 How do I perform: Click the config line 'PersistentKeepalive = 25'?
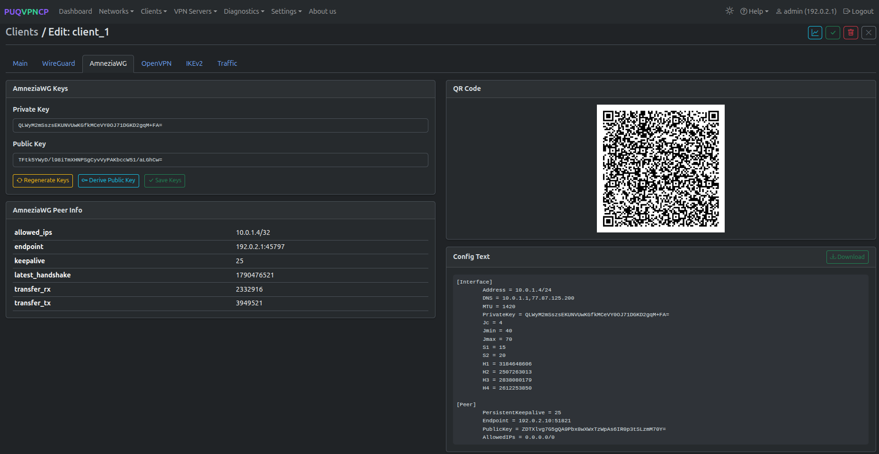(x=522, y=413)
